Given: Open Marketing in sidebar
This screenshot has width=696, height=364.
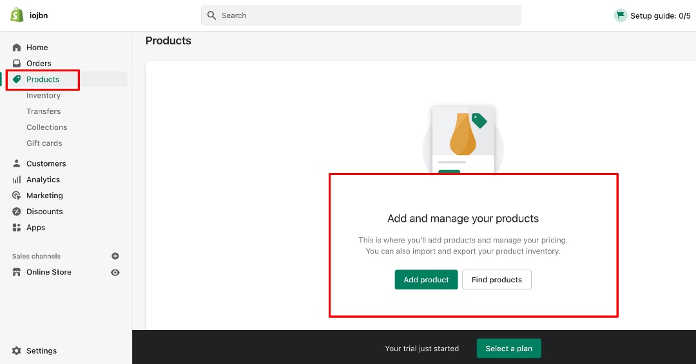Looking at the screenshot, I should point(44,196).
